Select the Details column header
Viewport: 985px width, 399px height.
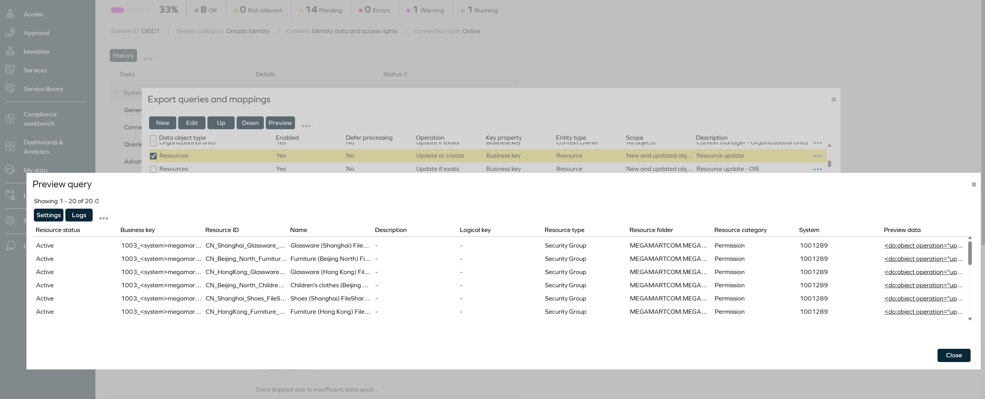tap(265, 74)
